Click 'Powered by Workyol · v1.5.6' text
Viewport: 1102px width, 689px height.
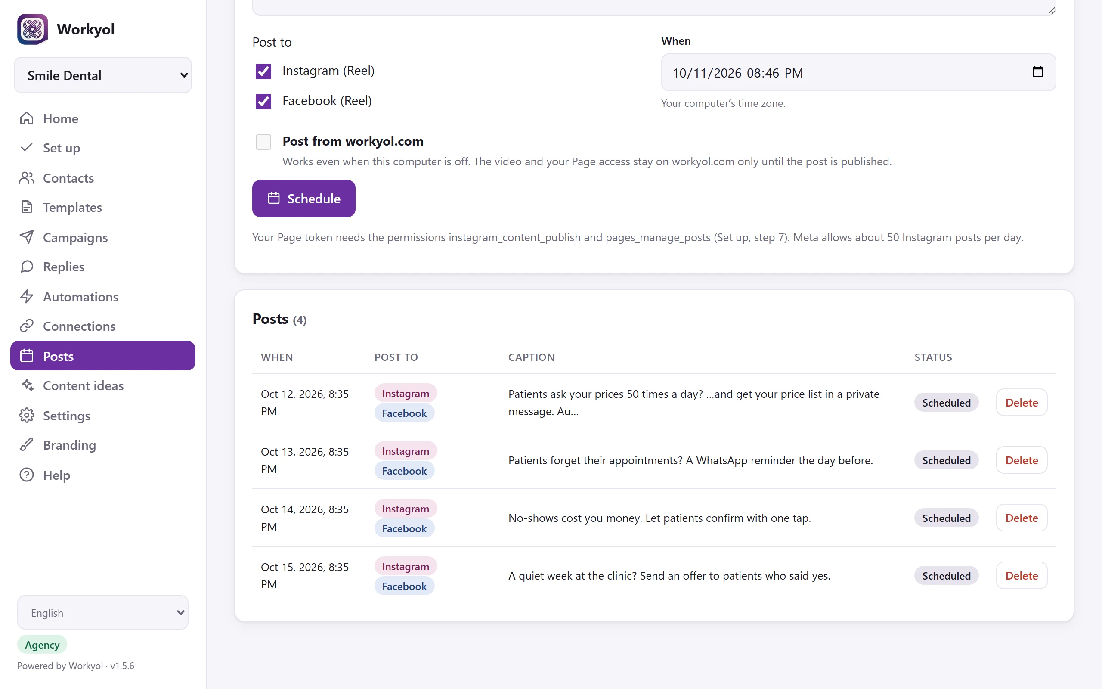click(x=76, y=666)
